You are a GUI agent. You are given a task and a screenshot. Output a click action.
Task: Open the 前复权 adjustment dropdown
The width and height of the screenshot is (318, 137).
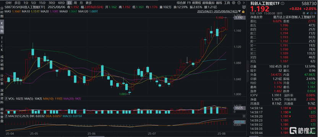pos(197,3)
